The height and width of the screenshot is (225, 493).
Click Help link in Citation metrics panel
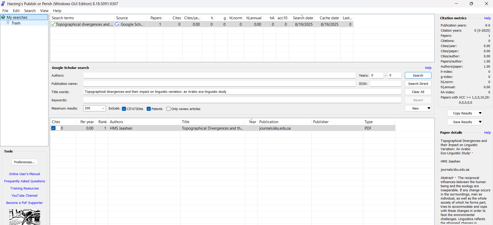[487, 18]
